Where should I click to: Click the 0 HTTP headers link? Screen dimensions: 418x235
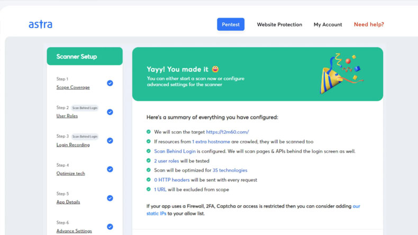(x=171, y=180)
